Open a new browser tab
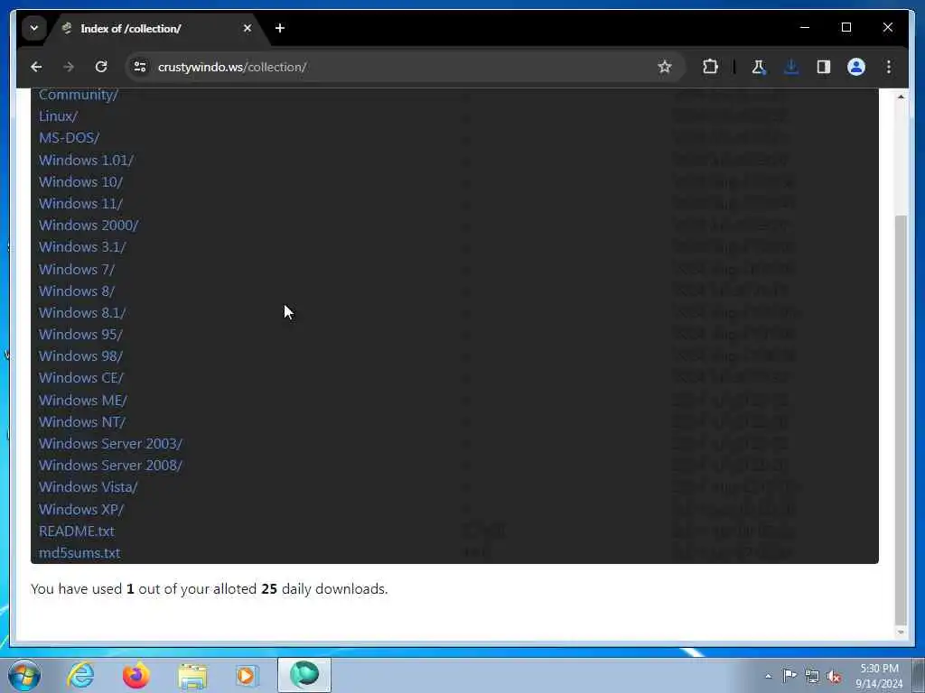Screen dimensions: 925x693 pyautogui.click(x=280, y=28)
